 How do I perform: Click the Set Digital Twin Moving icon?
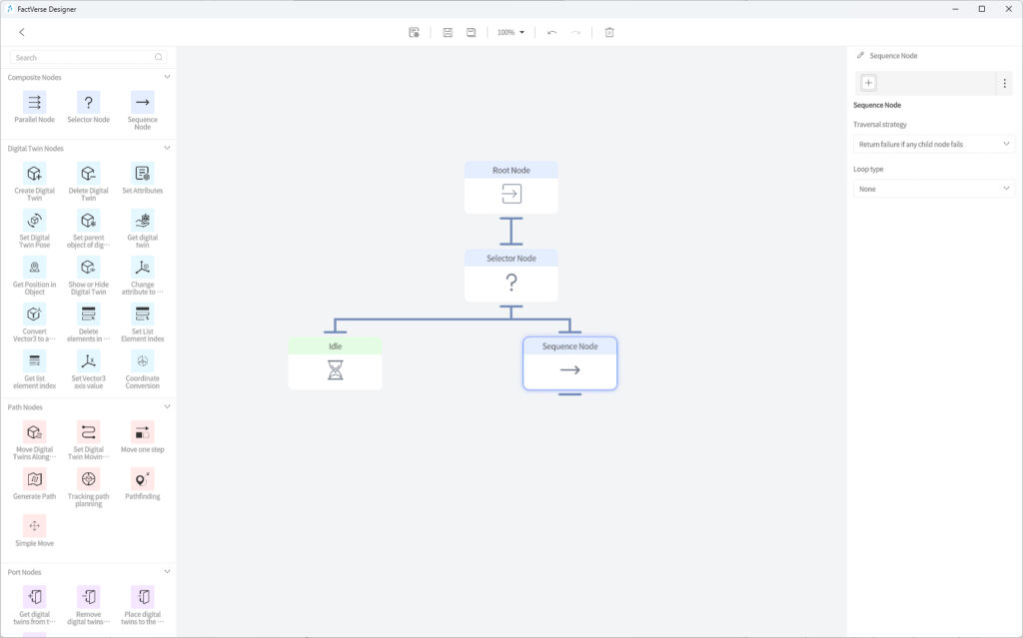click(89, 432)
